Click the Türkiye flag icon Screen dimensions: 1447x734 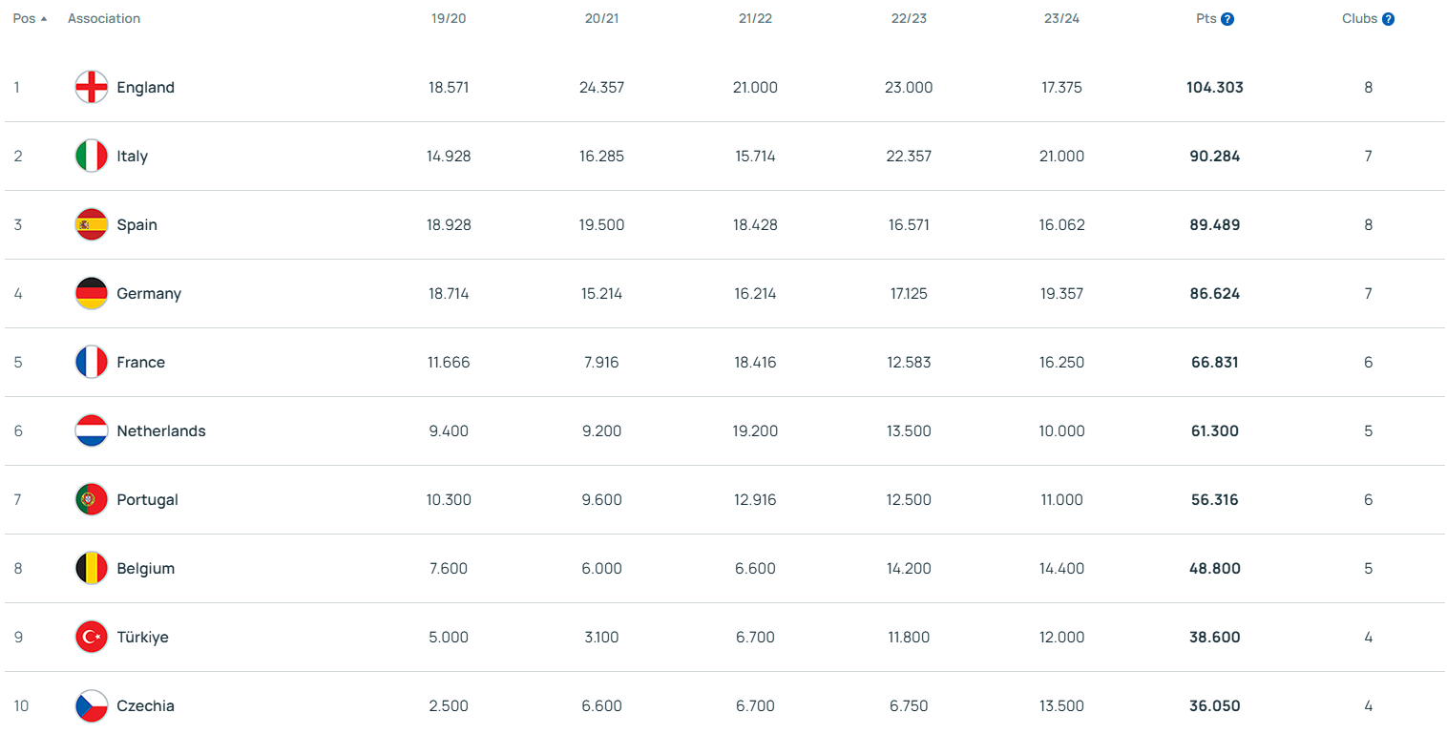point(91,637)
